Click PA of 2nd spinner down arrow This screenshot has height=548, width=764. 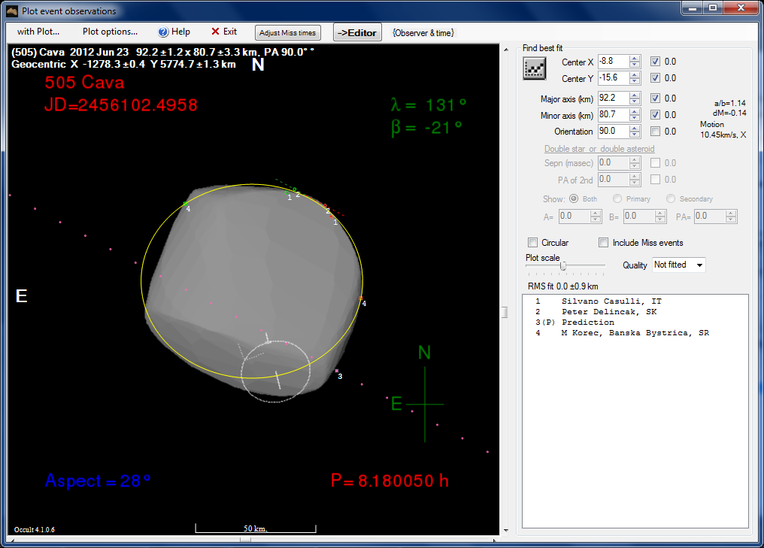coord(635,183)
